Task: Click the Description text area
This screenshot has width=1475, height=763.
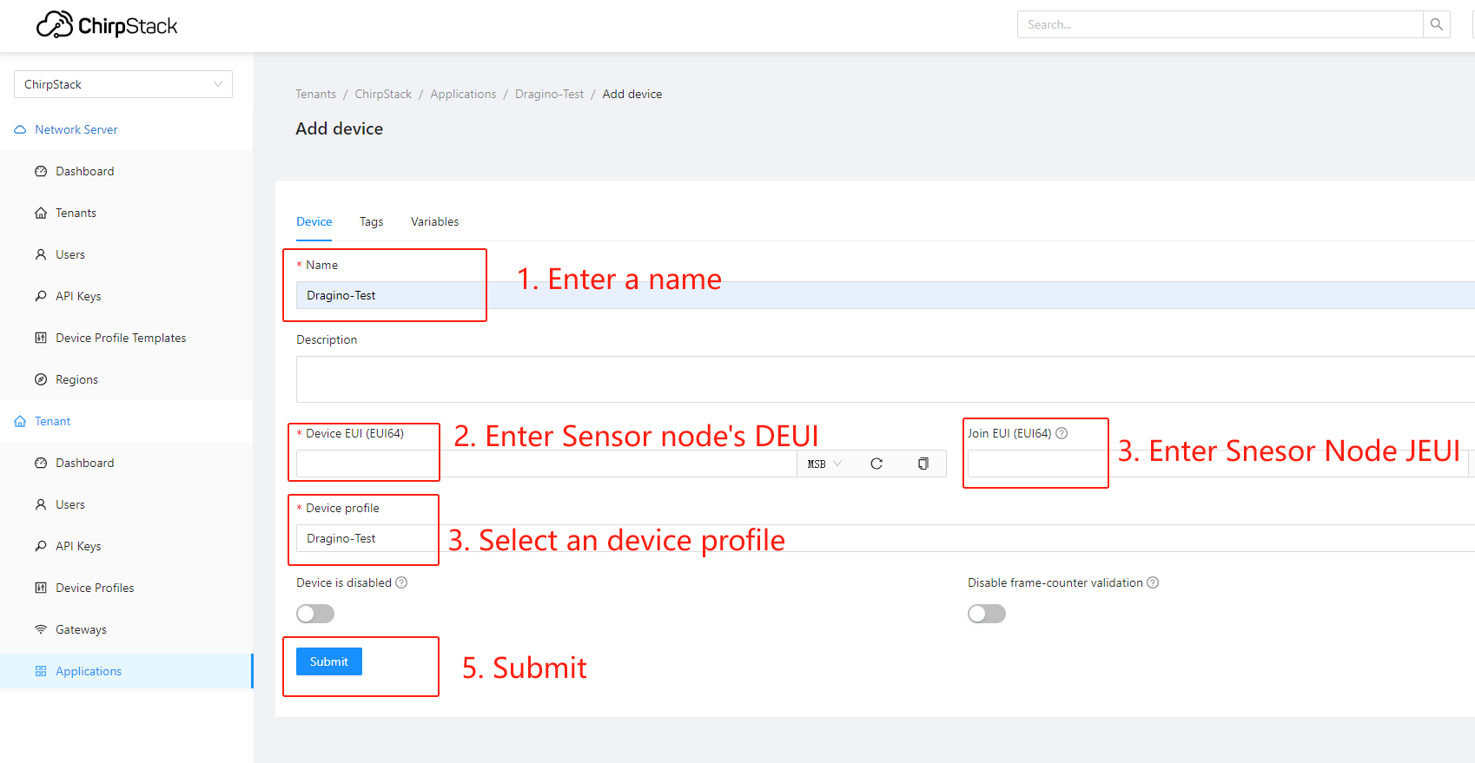Action: coord(885,379)
